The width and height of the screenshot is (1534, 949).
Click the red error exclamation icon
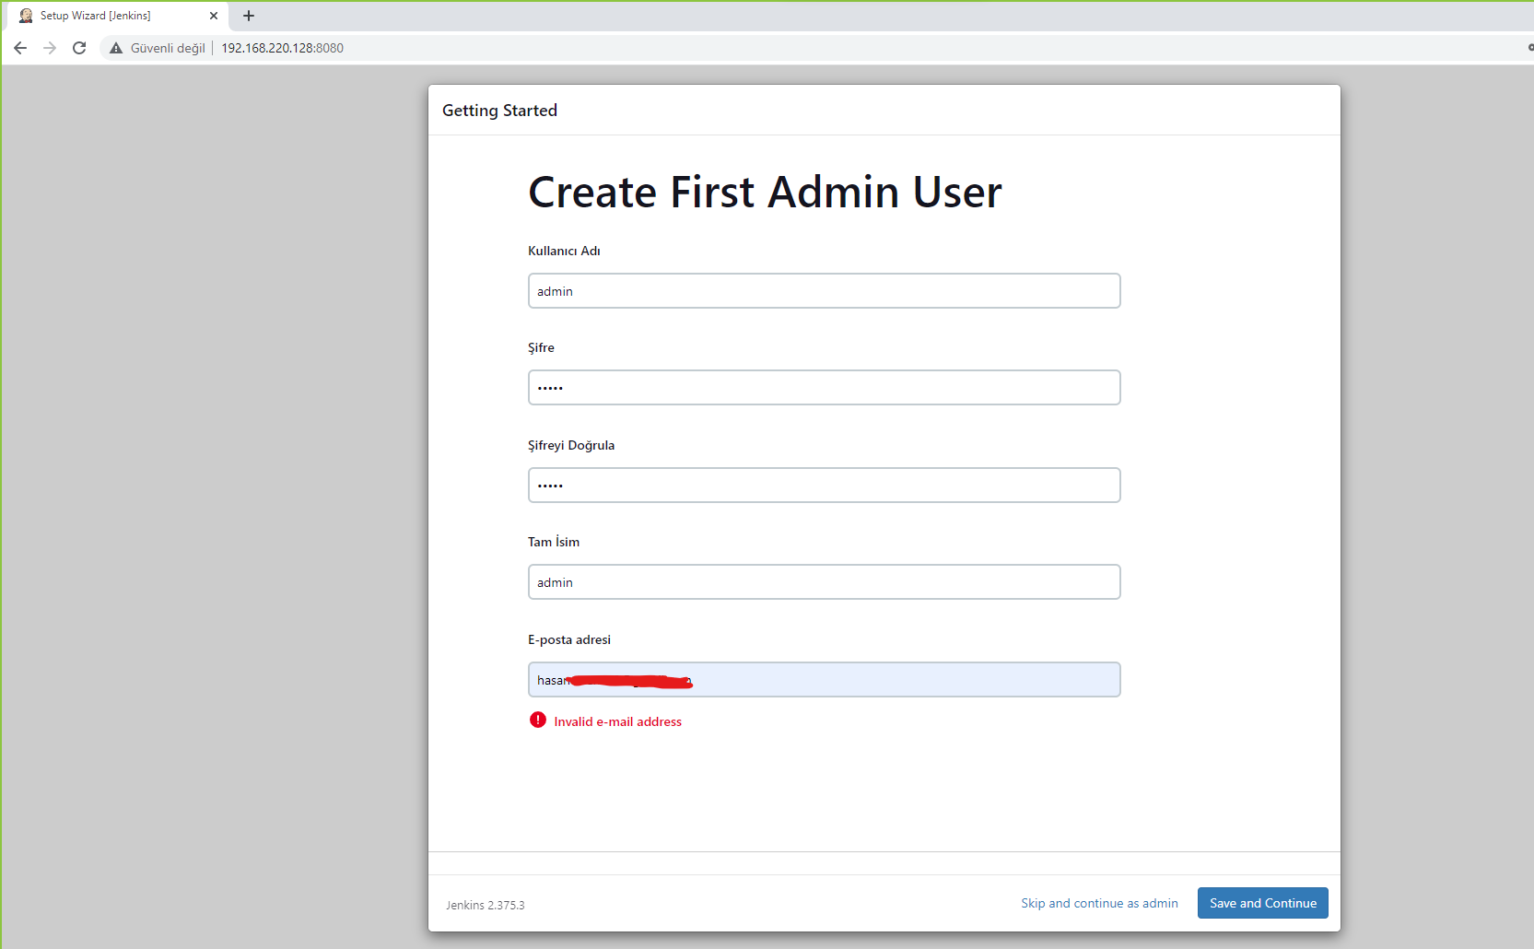(538, 721)
